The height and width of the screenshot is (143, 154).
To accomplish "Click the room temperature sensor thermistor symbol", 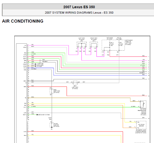I will (143, 104).
